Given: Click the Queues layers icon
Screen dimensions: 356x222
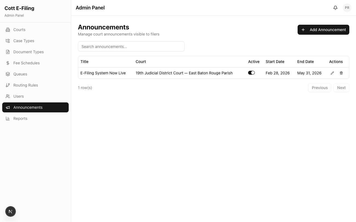Looking at the screenshot, I should [8, 74].
